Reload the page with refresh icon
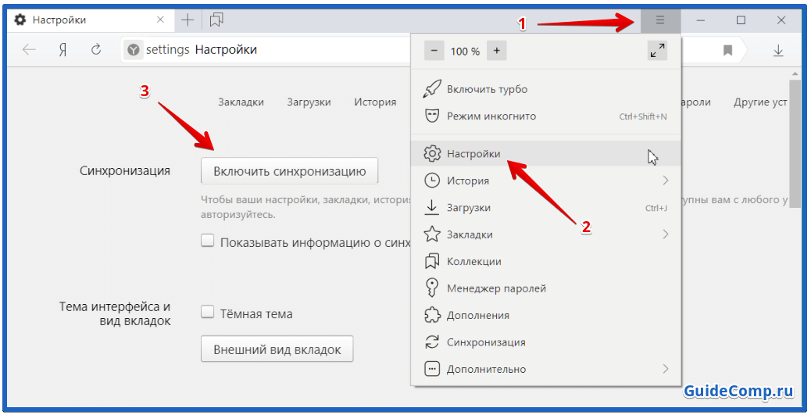This screenshot has width=811, height=415. [x=96, y=50]
